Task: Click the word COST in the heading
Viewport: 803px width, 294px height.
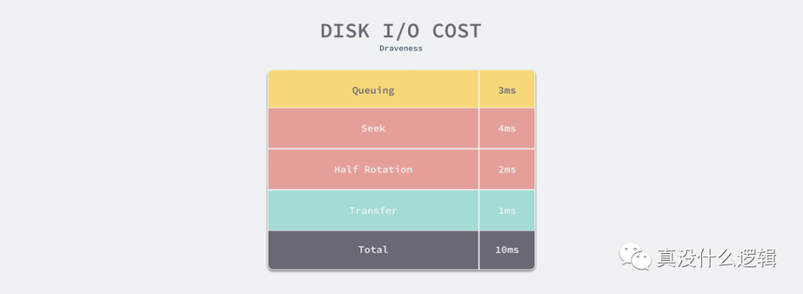Action: 457,30
